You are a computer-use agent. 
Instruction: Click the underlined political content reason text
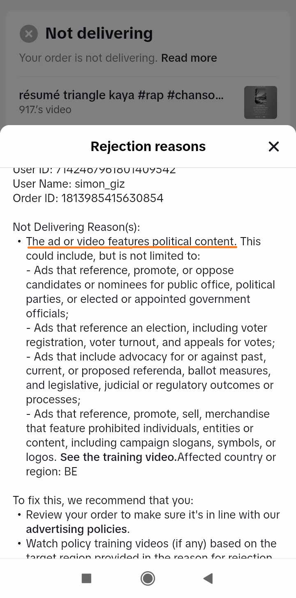pos(131,242)
